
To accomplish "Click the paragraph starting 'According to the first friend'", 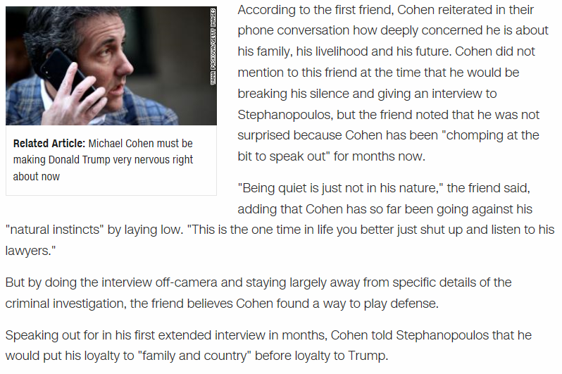I will pyautogui.click(x=393, y=83).
